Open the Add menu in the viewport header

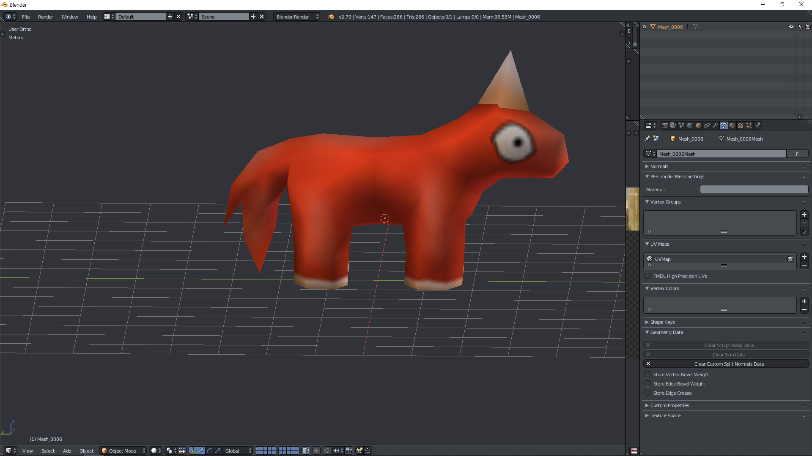click(67, 451)
